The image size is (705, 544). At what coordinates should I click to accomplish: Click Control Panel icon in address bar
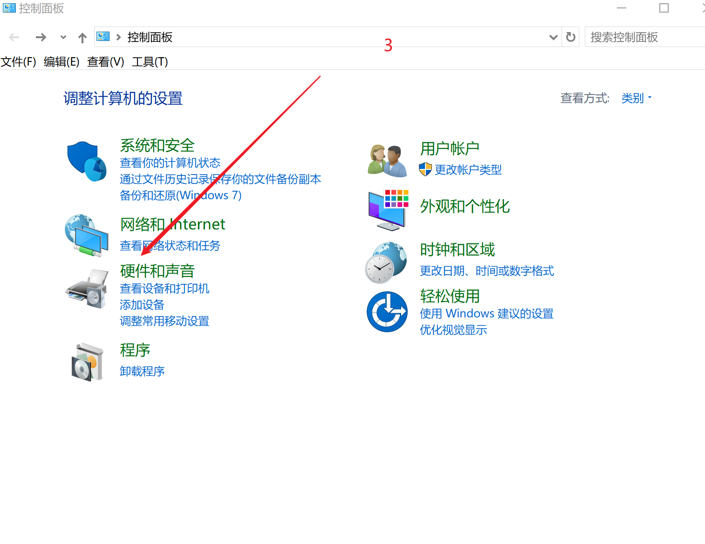103,37
